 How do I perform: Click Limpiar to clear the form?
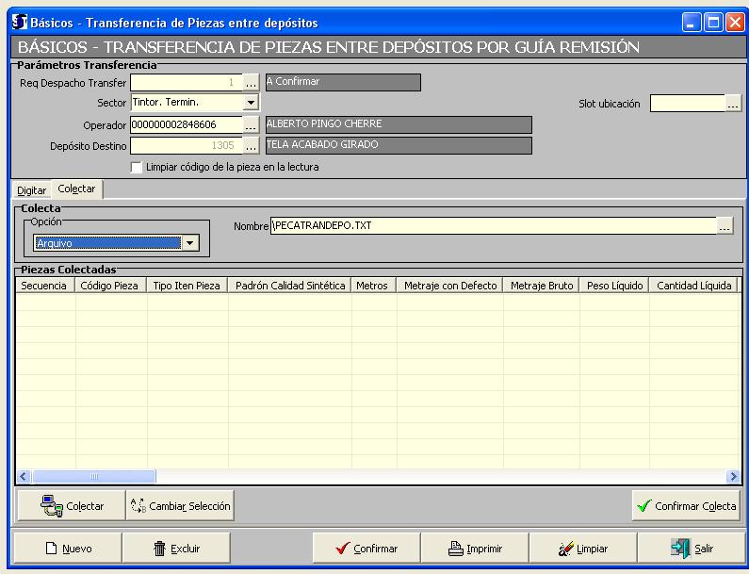(x=582, y=549)
